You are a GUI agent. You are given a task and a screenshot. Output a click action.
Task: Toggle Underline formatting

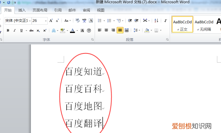pos(21,31)
